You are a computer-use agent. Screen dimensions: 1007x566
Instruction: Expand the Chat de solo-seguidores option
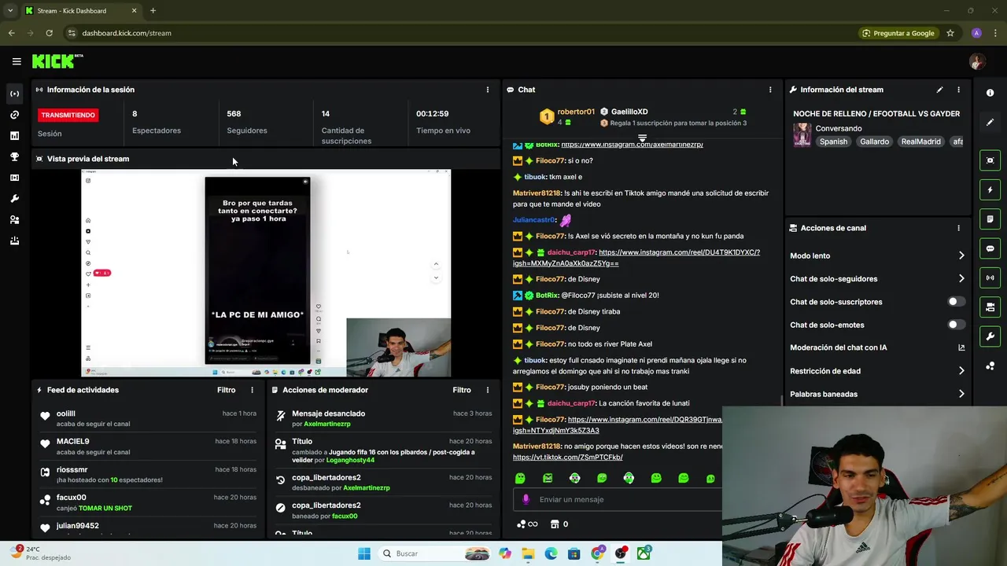[877, 278]
